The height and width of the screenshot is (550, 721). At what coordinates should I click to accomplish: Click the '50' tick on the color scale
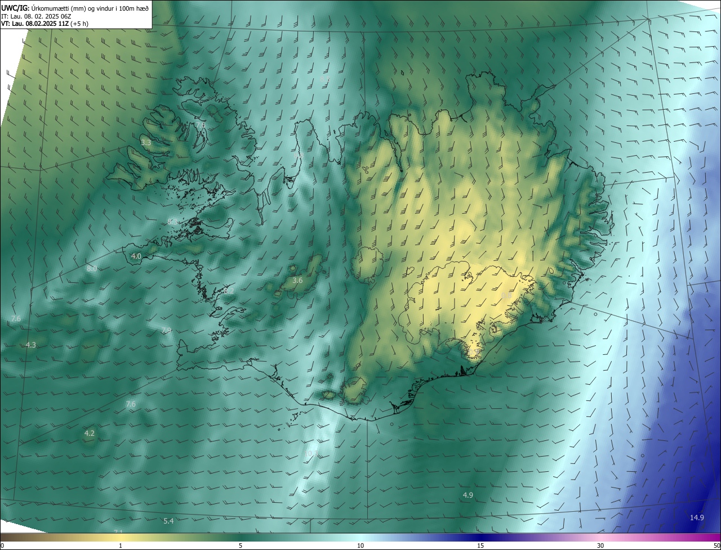pos(716,546)
